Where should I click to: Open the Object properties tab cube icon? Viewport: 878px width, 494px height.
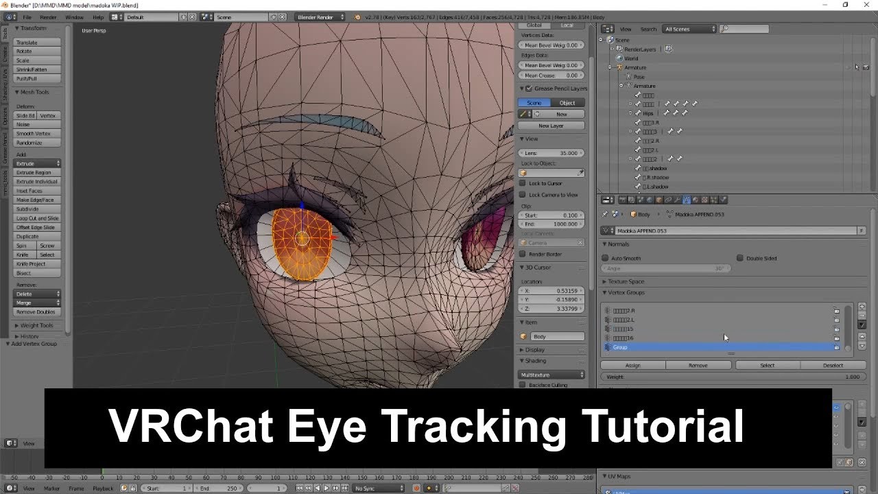[x=659, y=200]
